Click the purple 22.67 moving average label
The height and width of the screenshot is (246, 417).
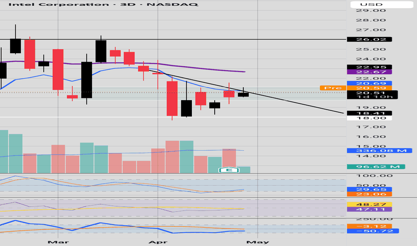pos(369,72)
